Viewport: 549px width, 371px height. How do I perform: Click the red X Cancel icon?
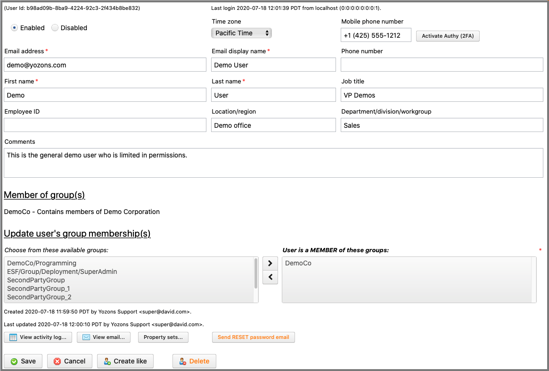tap(57, 362)
